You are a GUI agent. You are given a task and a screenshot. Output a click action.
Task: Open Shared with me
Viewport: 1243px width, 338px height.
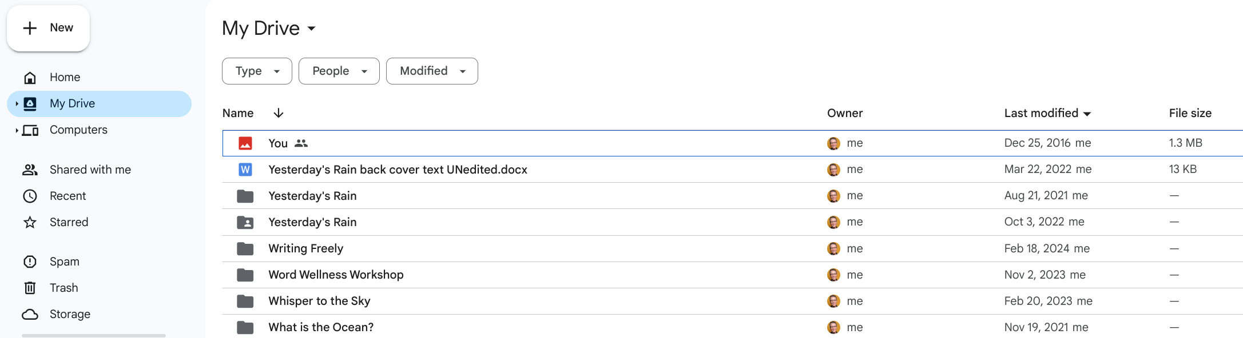click(x=90, y=170)
